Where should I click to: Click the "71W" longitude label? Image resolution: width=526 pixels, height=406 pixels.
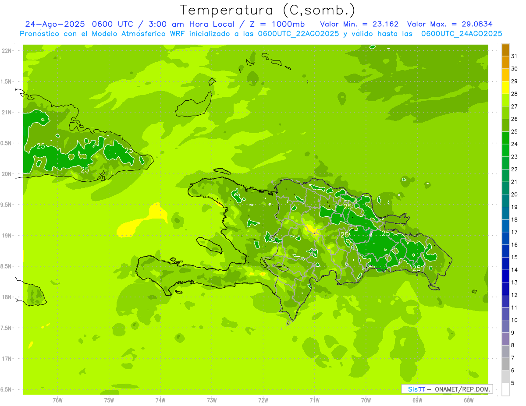(314, 400)
